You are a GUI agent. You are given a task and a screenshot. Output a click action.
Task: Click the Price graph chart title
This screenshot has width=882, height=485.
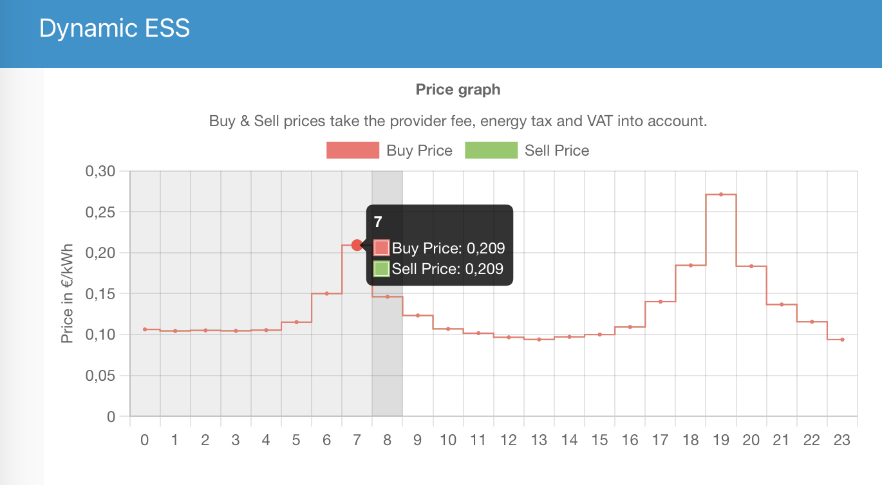(458, 89)
